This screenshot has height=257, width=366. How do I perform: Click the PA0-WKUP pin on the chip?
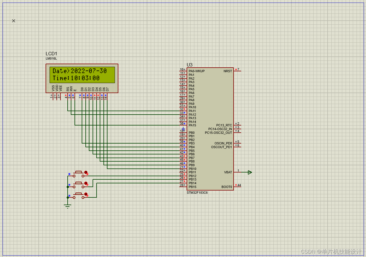(196, 71)
